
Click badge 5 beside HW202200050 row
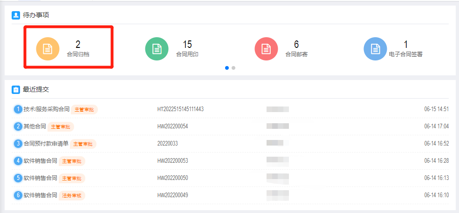(x=18, y=178)
